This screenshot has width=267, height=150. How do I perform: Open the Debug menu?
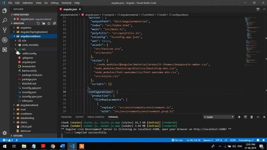click(x=55, y=3)
